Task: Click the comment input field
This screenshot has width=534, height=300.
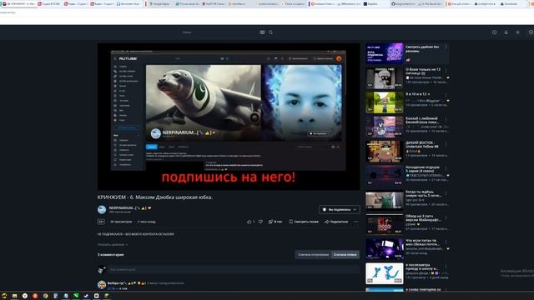Action: pos(234,270)
